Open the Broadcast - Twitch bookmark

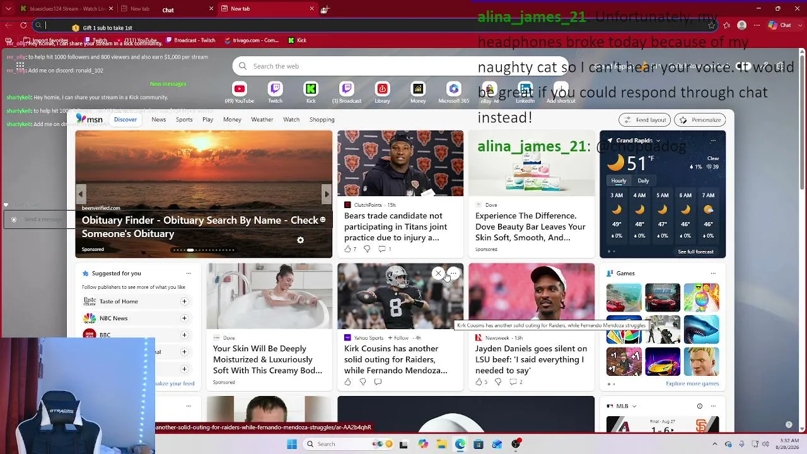point(190,40)
